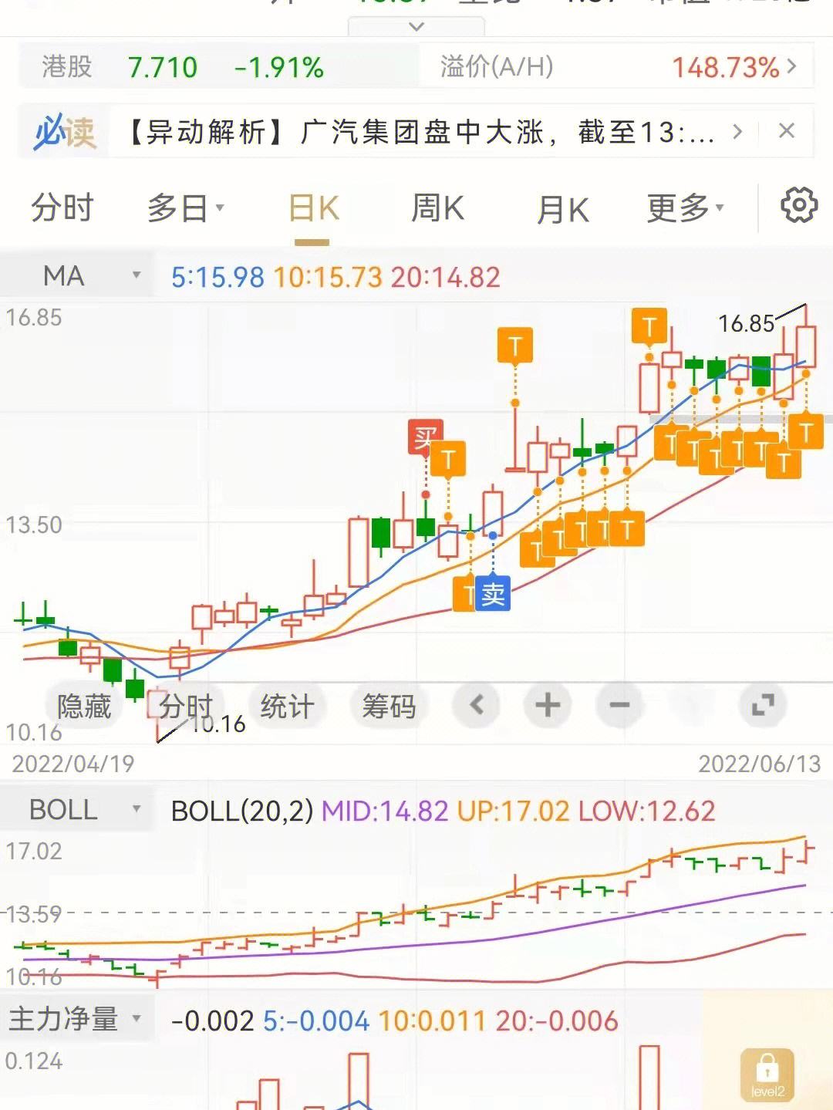The height and width of the screenshot is (1110, 833).
Task: Toggle the 分时 overlay button
Action: [183, 705]
